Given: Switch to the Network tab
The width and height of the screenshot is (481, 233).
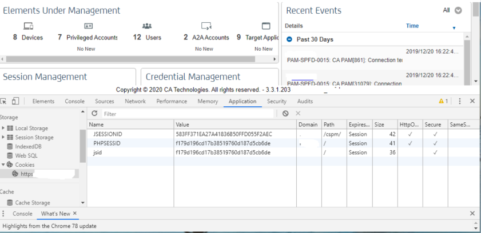Looking at the screenshot, I should click(x=135, y=101).
